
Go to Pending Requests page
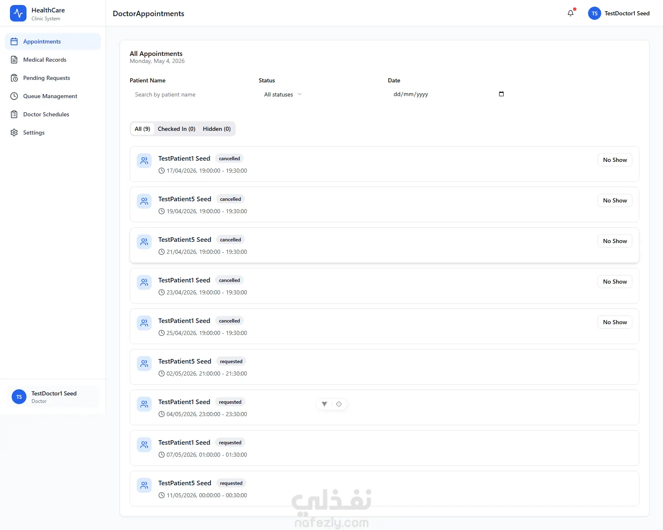pos(53,78)
